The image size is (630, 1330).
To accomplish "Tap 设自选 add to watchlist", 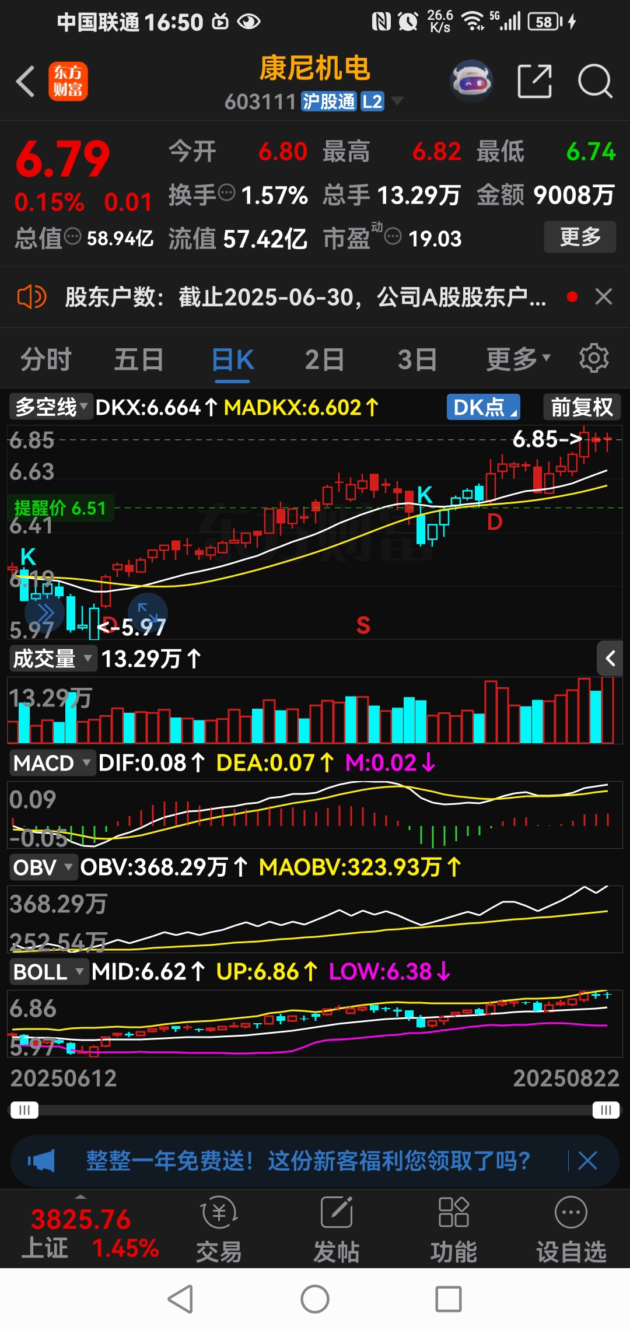I will pyautogui.click(x=571, y=1229).
